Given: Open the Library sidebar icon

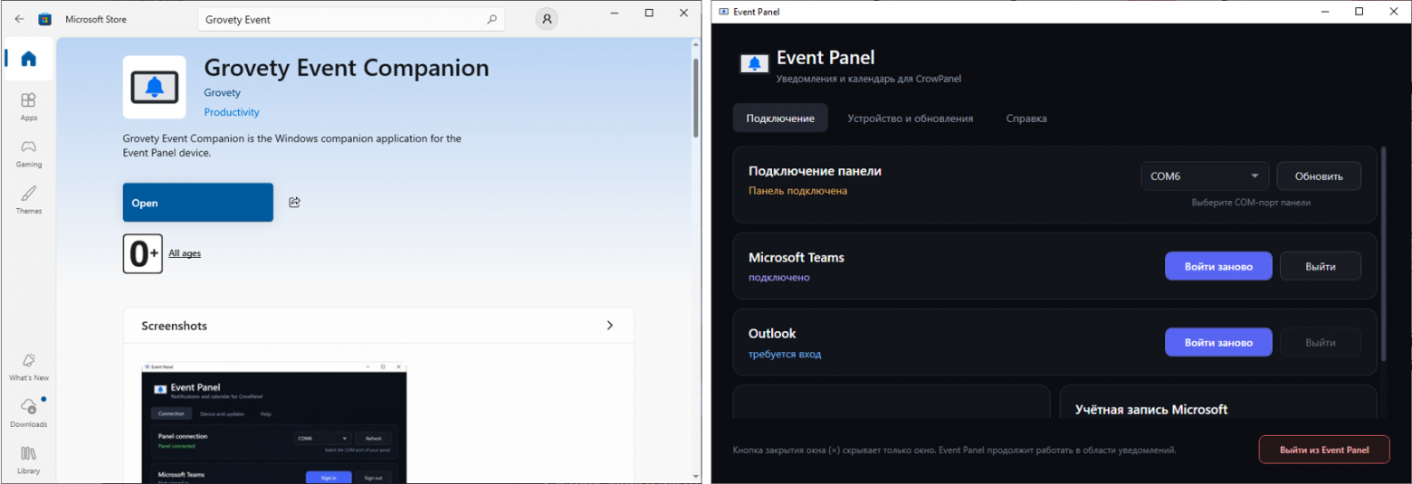Looking at the screenshot, I should click(28, 460).
